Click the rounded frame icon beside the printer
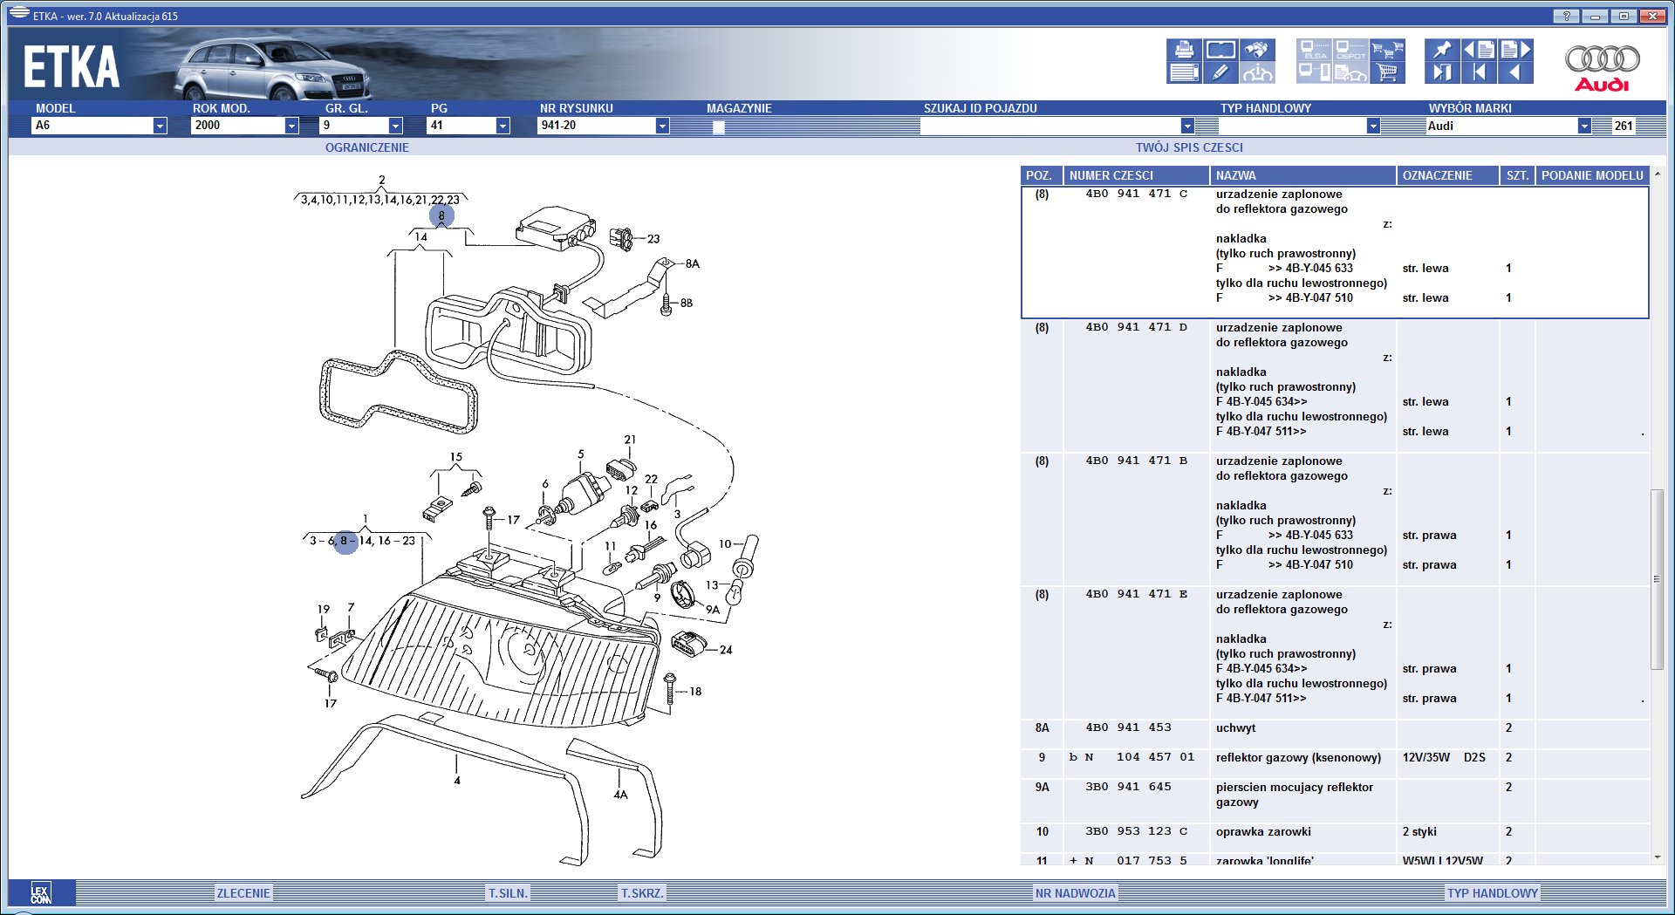The width and height of the screenshot is (1675, 915). [1220, 50]
